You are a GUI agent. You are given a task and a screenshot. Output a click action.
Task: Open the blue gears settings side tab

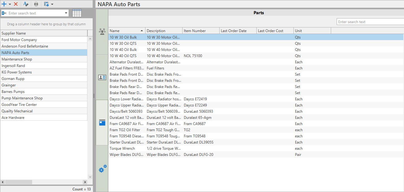pos(103,169)
